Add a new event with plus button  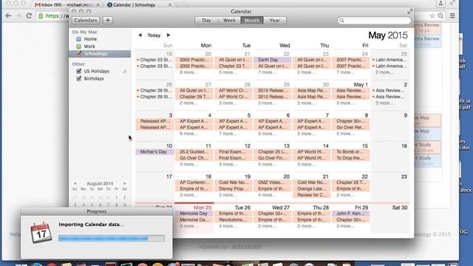(108, 20)
